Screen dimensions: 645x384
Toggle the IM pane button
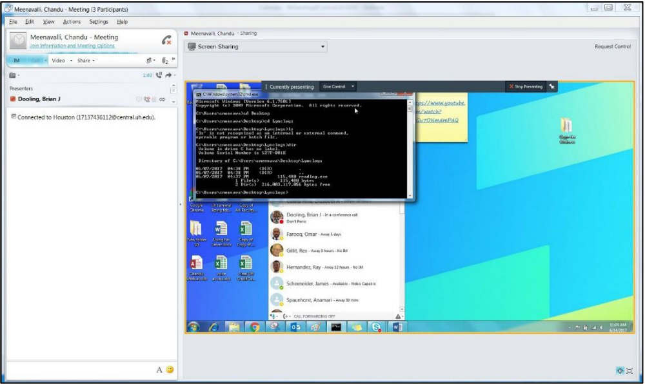(18, 61)
